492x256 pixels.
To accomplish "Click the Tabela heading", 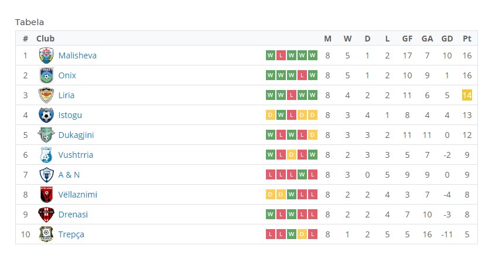I will [29, 22].
